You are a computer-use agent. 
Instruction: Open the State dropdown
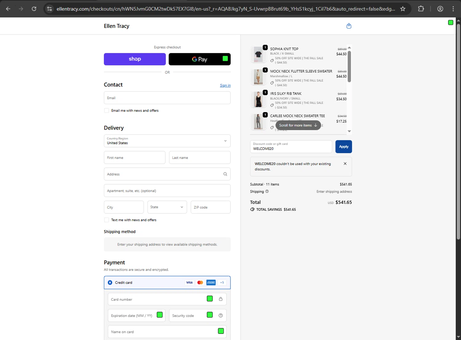click(167, 207)
